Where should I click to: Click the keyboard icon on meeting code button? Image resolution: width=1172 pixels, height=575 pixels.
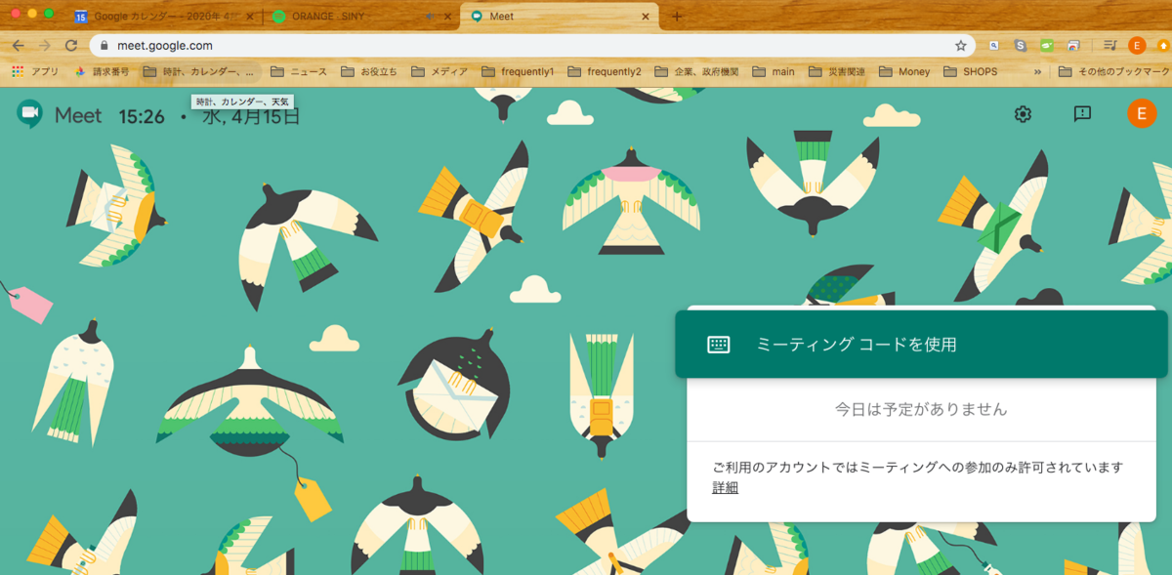[x=719, y=344]
